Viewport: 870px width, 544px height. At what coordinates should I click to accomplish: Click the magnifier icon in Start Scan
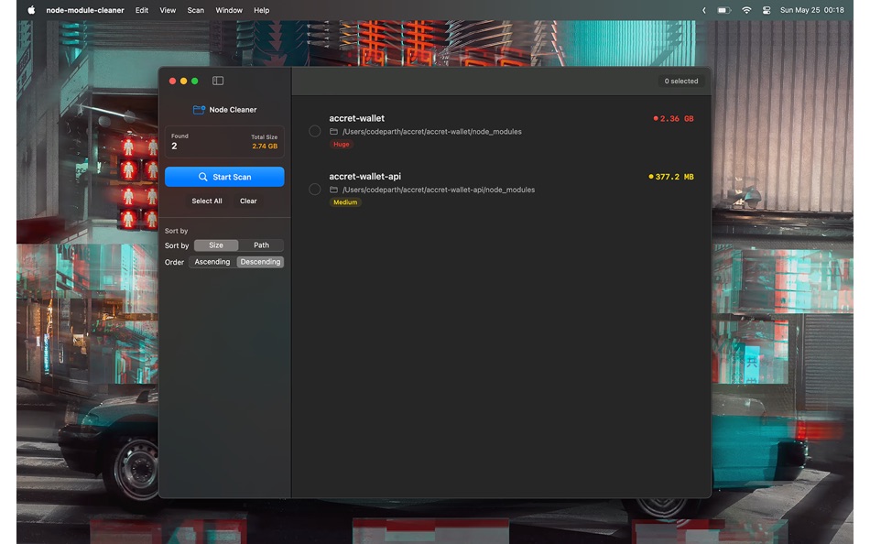pos(203,177)
